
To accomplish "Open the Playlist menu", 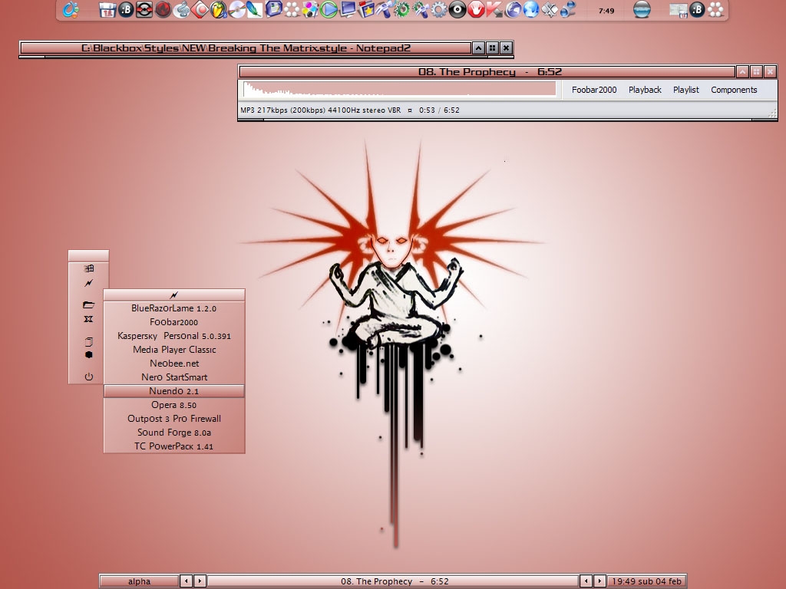I will [685, 90].
